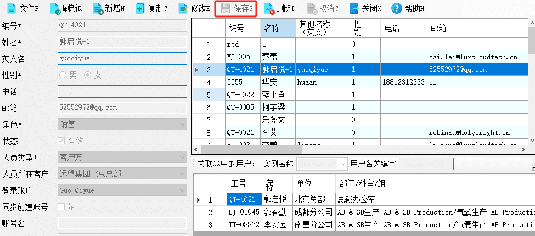The image size is (535, 236).
Task: Click the 关闭 close form icon
Action: [x=354, y=9]
